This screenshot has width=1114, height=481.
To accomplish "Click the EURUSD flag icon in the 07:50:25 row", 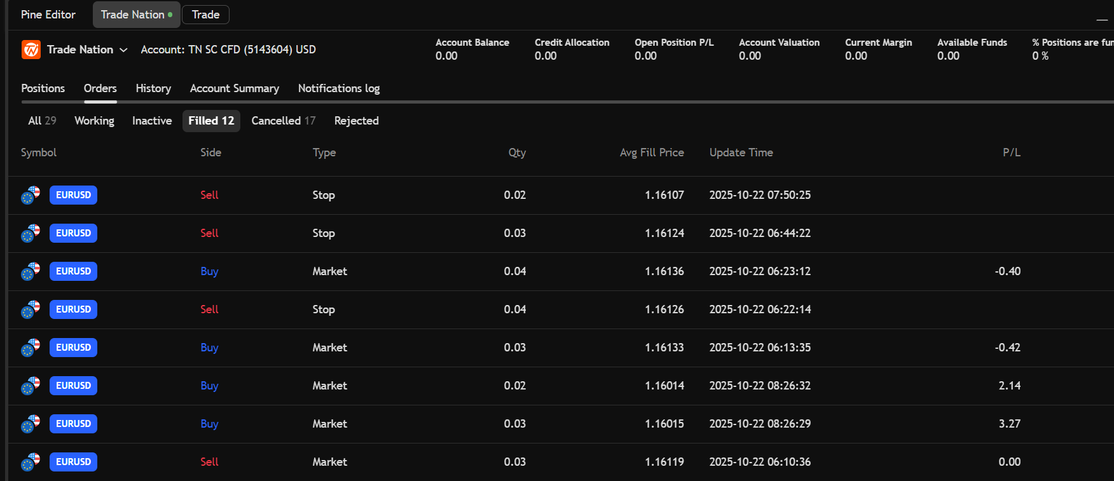I will point(31,195).
